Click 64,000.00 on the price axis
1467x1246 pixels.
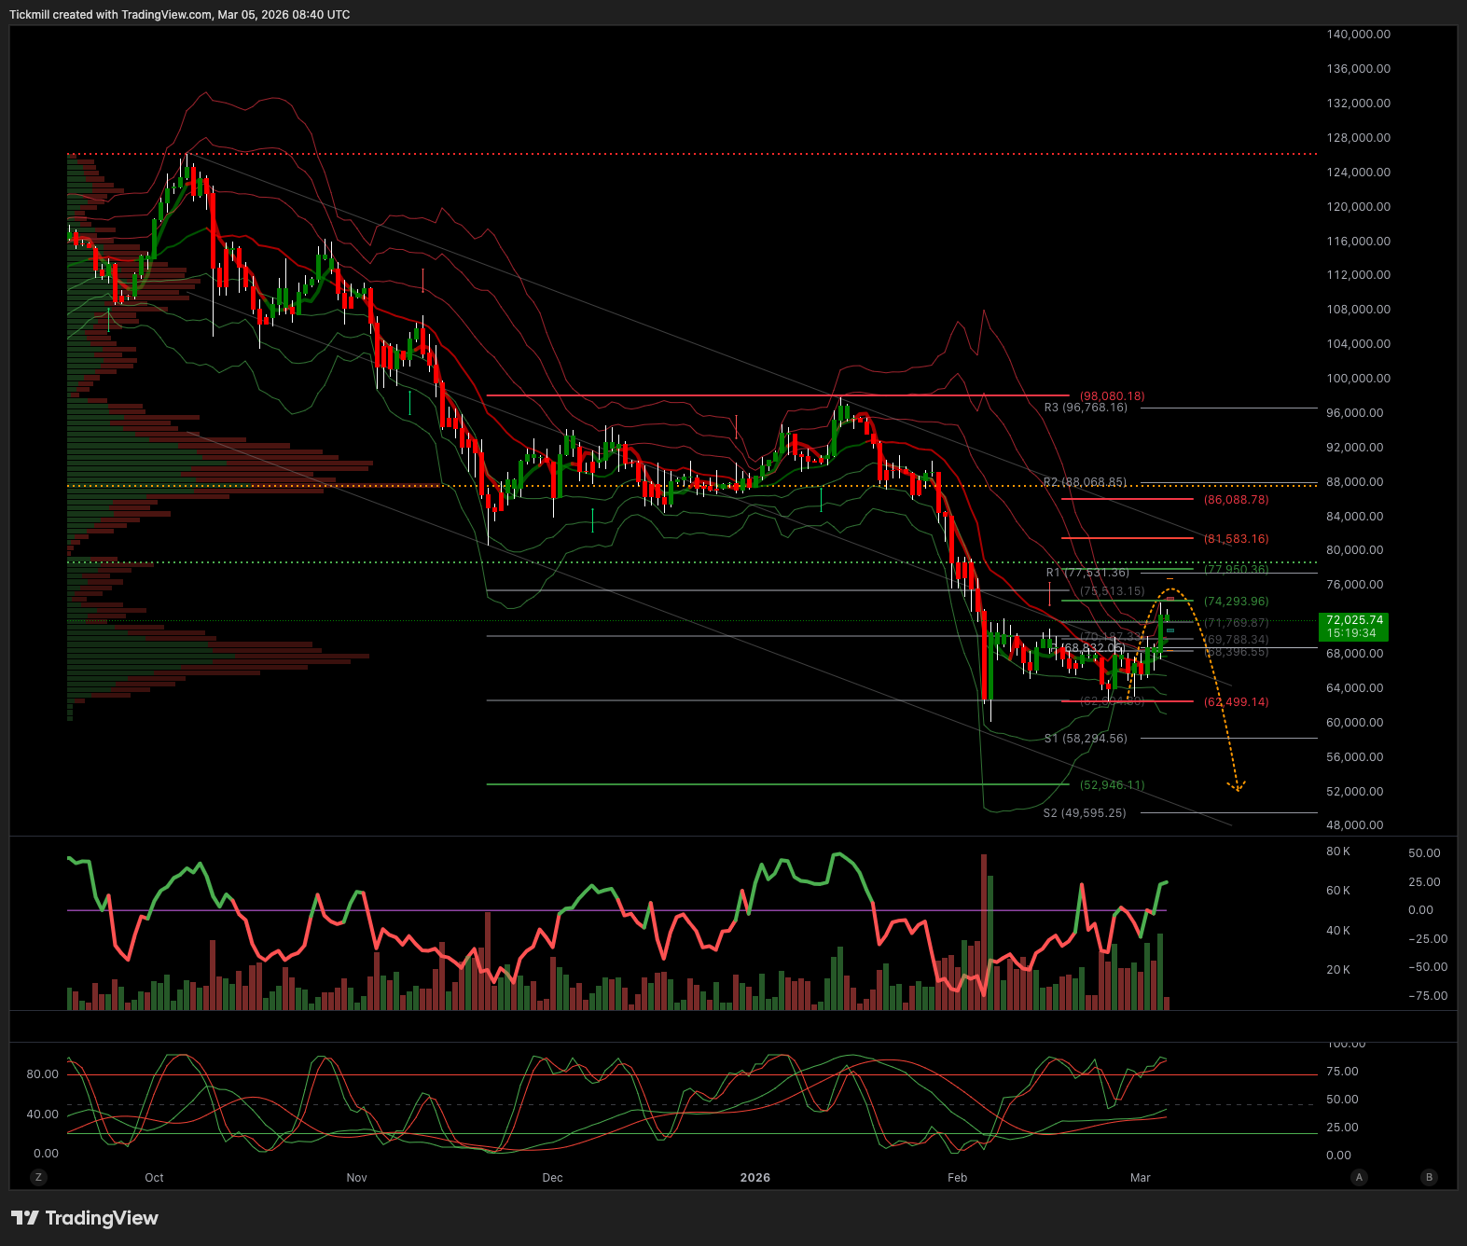pyautogui.click(x=1354, y=688)
